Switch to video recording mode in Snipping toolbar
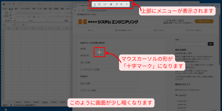 pos(99,4)
